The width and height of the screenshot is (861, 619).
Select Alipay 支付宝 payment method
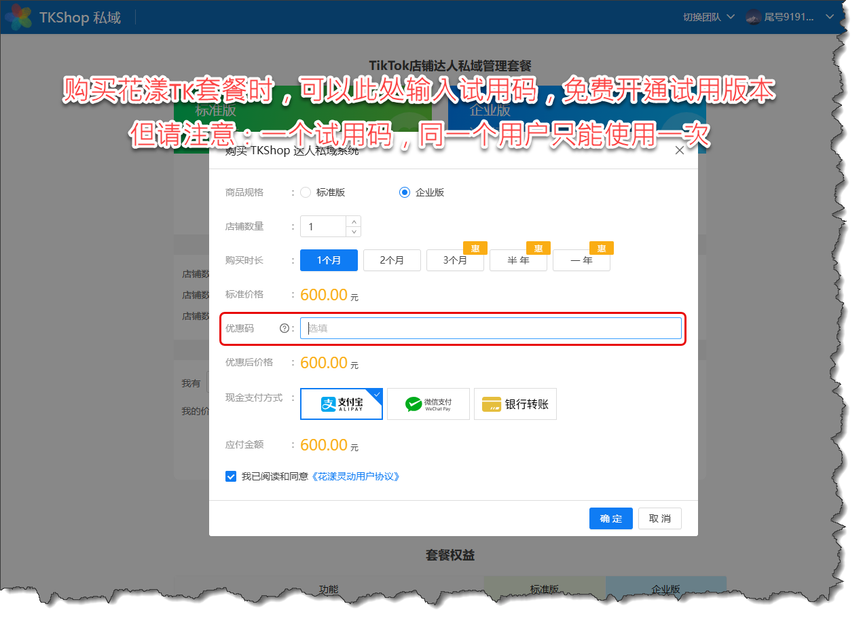point(342,404)
